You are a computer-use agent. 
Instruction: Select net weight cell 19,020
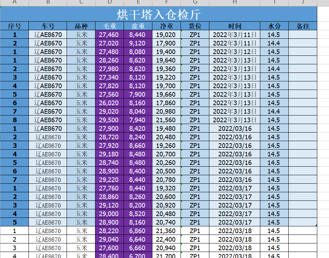click(x=167, y=34)
